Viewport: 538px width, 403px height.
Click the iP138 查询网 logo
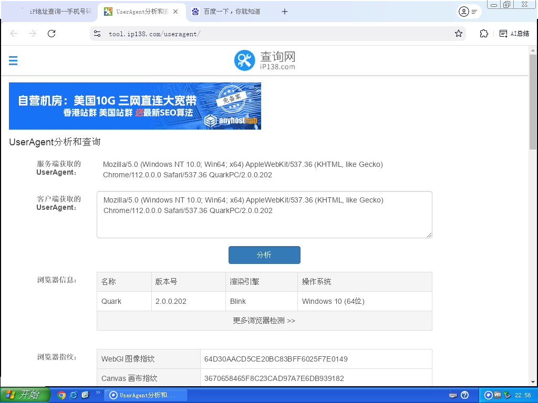265,61
